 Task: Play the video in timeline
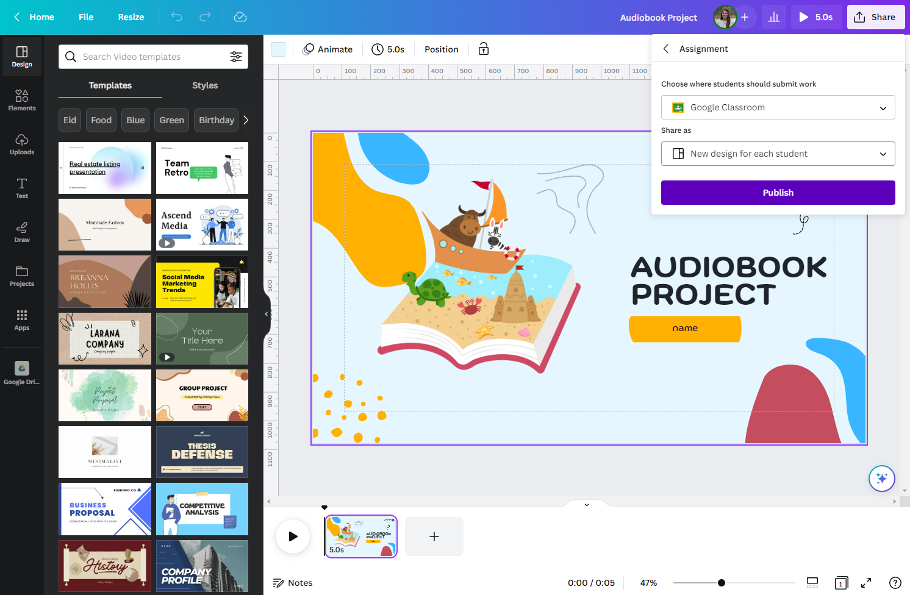point(293,536)
